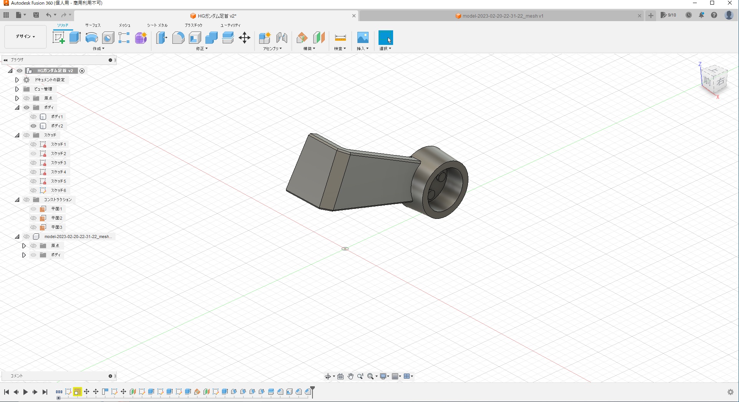The height and width of the screenshot is (402, 739).
Task: Open the Insert image tool
Action: point(363,38)
